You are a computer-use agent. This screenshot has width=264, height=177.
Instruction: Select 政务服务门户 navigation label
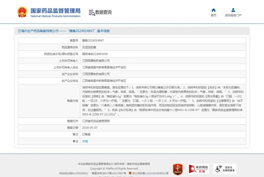[233, 16]
